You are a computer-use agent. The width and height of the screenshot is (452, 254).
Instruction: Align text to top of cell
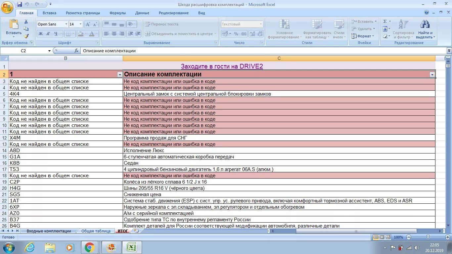[106, 24]
